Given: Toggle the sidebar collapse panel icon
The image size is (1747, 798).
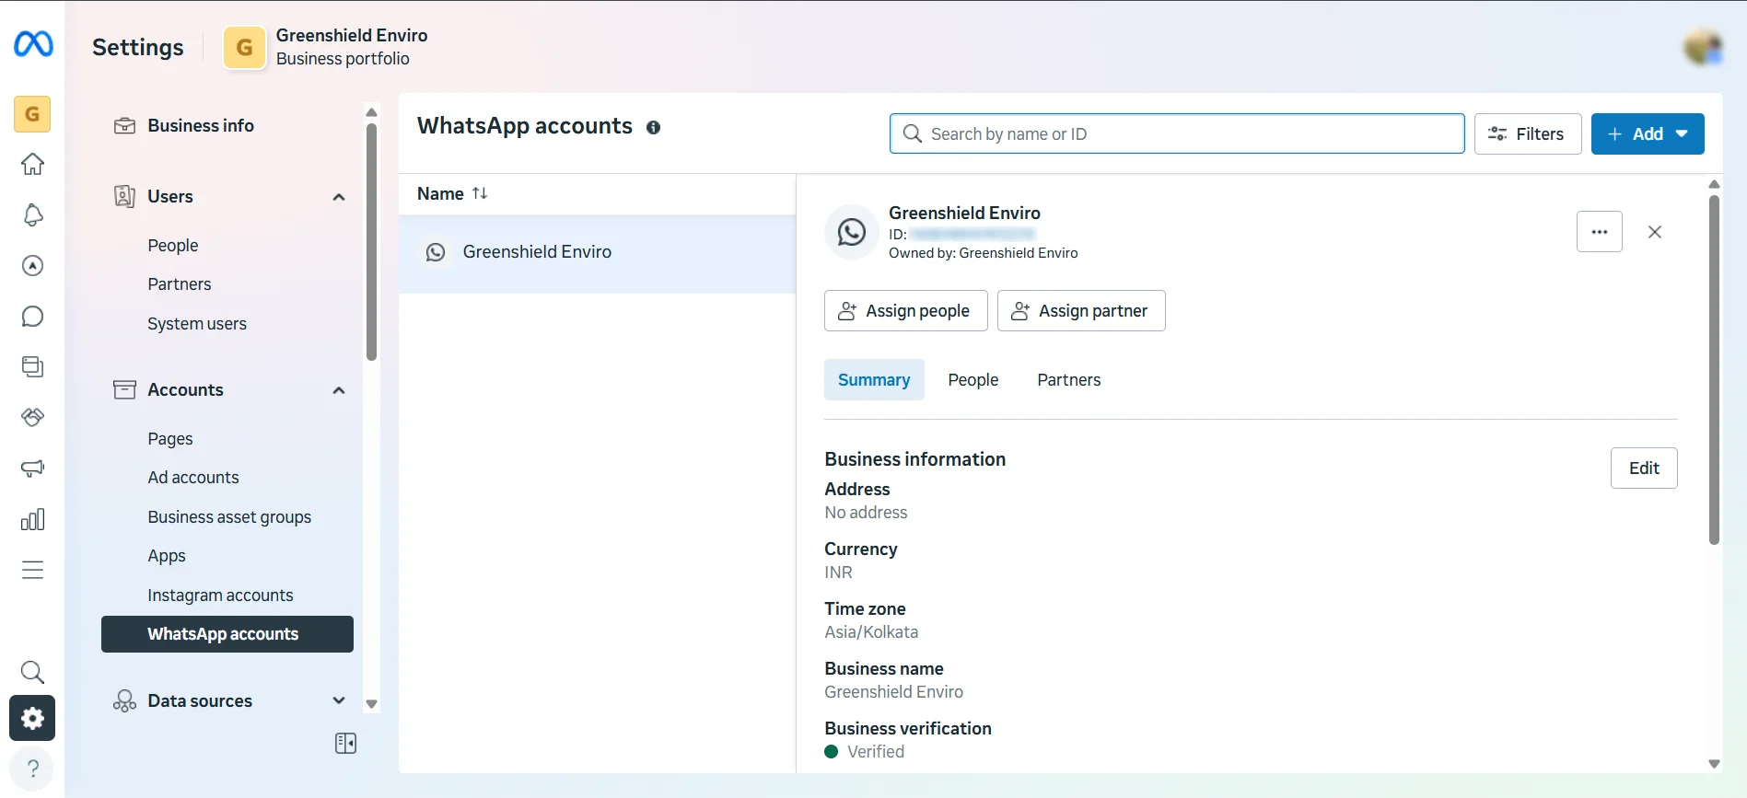Looking at the screenshot, I should tap(345, 743).
